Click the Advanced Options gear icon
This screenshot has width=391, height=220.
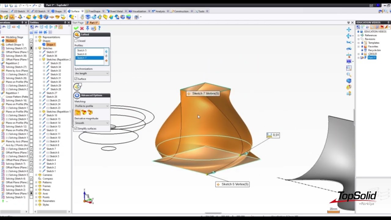coord(77,95)
